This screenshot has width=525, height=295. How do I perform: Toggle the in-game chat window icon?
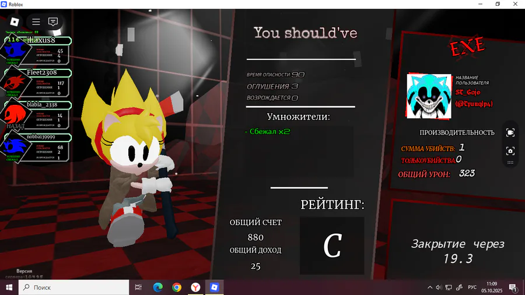pos(53,22)
